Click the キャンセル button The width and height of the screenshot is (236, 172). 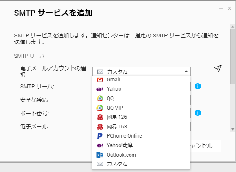click(205, 146)
